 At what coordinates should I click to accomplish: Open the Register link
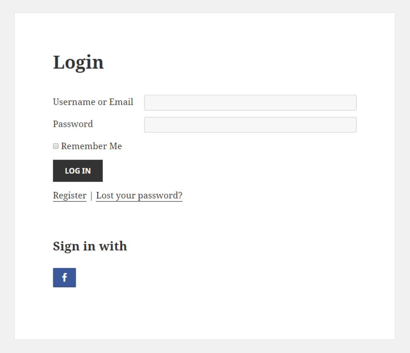tap(69, 195)
